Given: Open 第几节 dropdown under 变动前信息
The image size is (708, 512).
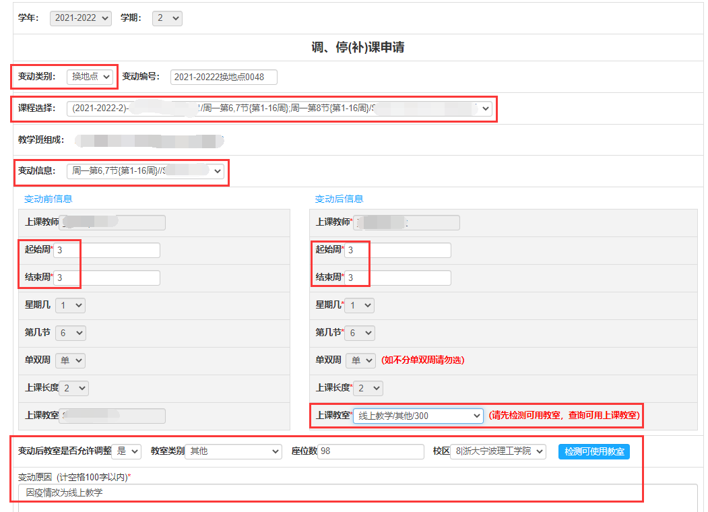Looking at the screenshot, I should point(71,333).
